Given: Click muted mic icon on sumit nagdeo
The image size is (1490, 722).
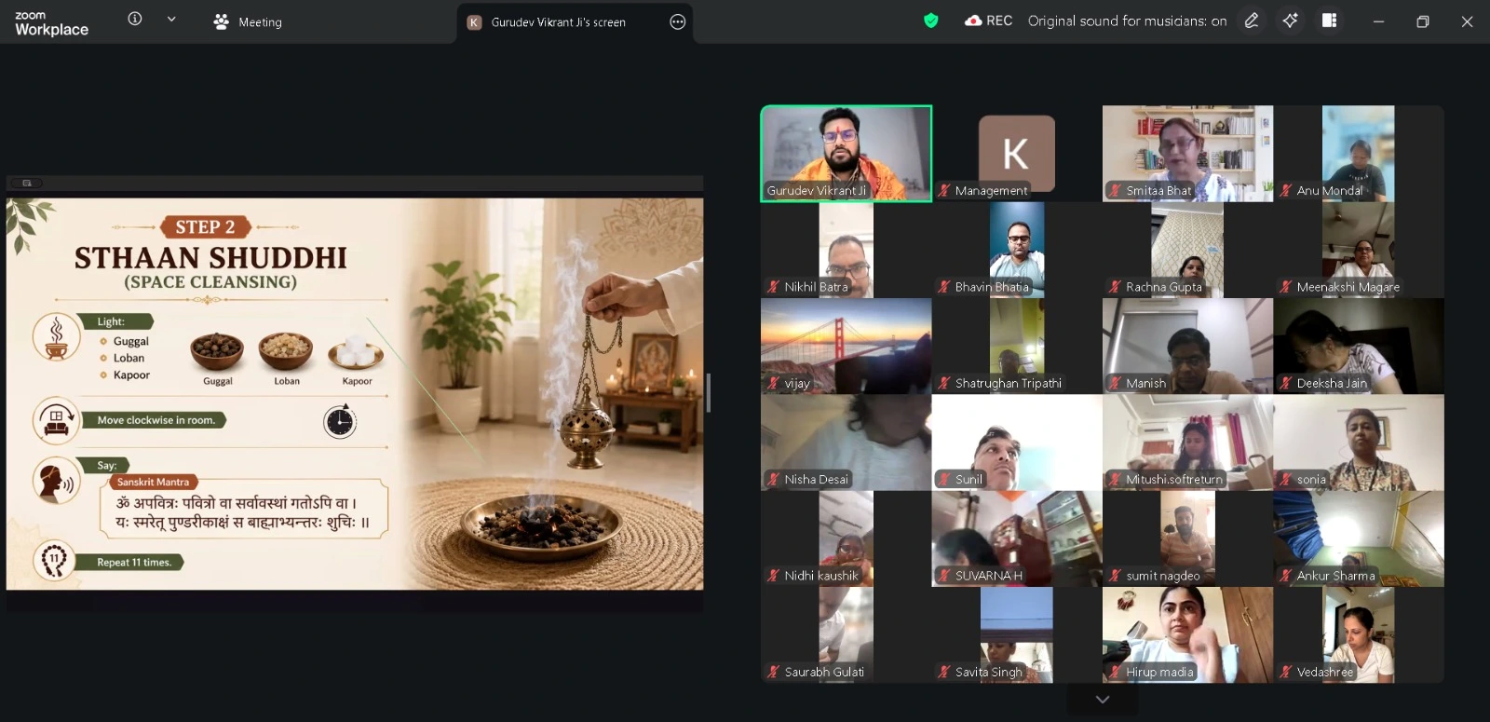Looking at the screenshot, I should [1115, 576].
